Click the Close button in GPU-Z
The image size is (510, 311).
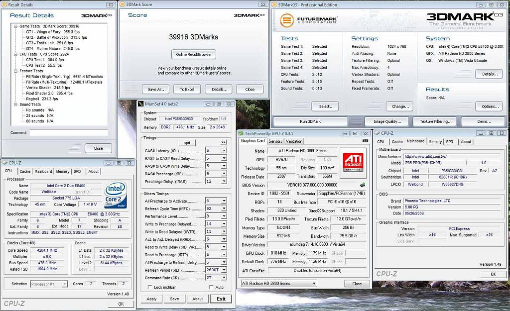pos(357,284)
